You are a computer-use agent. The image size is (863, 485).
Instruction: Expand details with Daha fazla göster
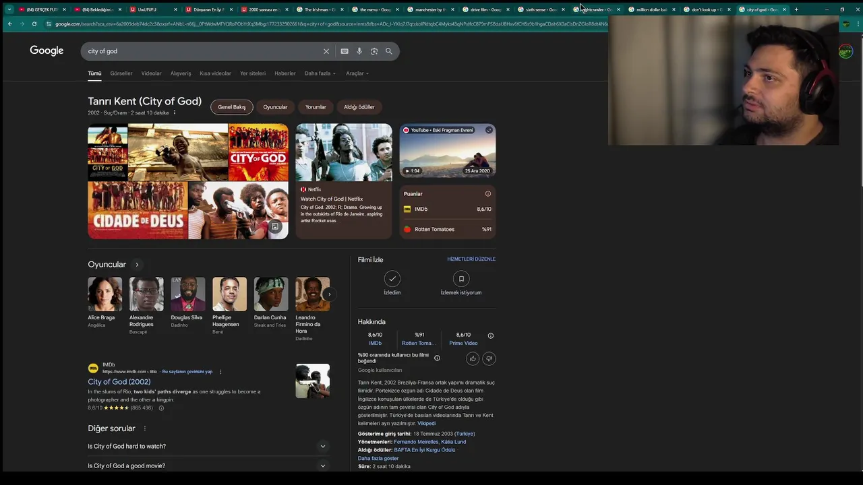tap(378, 458)
